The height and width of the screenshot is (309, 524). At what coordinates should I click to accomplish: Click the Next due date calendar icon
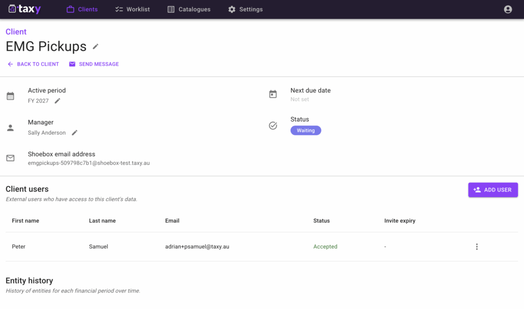click(273, 94)
